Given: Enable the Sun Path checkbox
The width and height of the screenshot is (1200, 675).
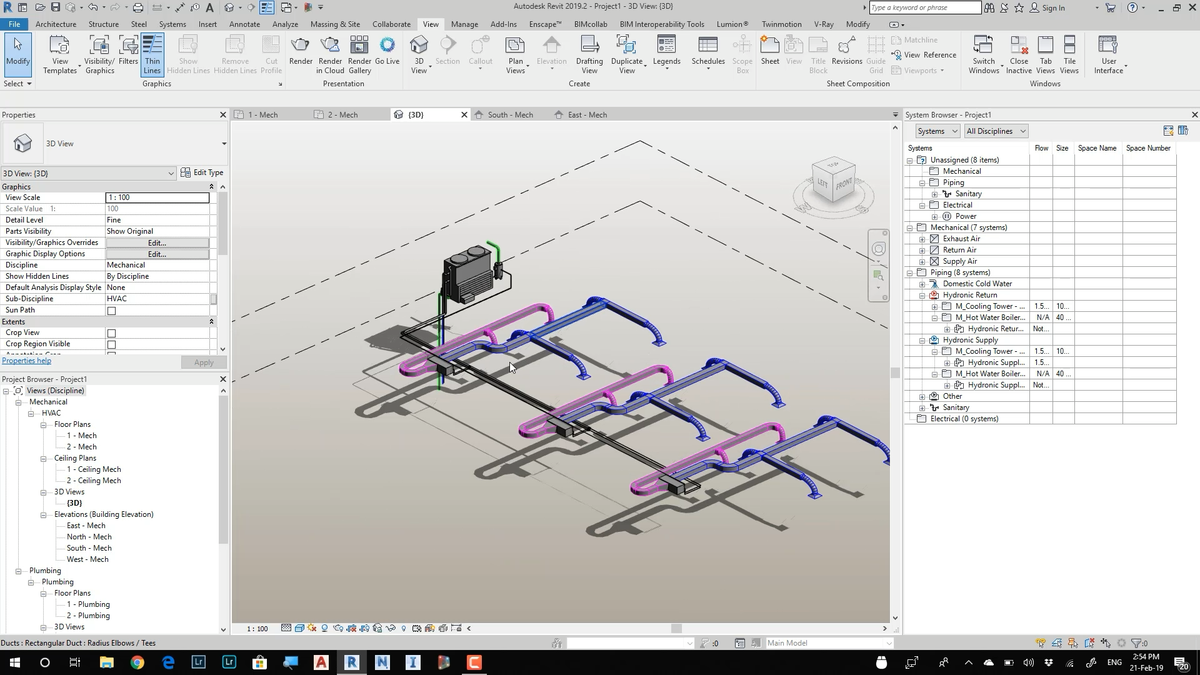Looking at the screenshot, I should tap(112, 311).
